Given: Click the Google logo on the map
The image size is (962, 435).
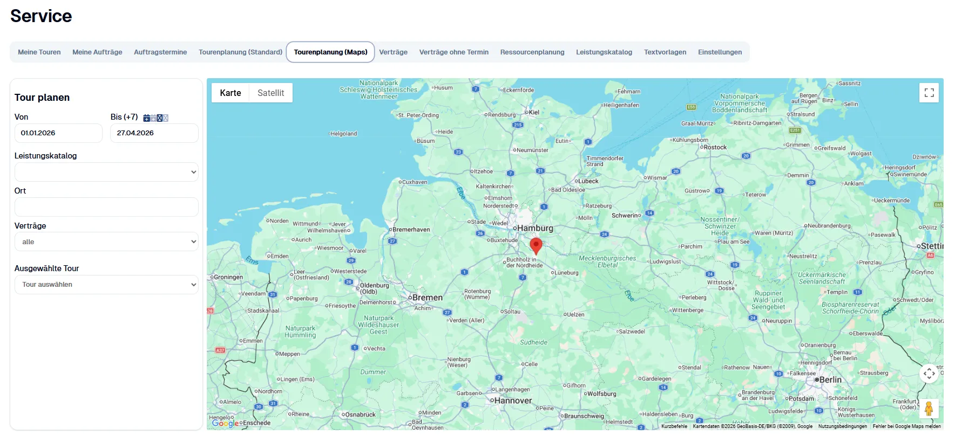Looking at the screenshot, I should tap(225, 423).
